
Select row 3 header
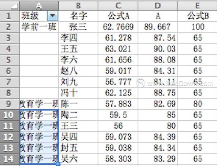[10, 38]
